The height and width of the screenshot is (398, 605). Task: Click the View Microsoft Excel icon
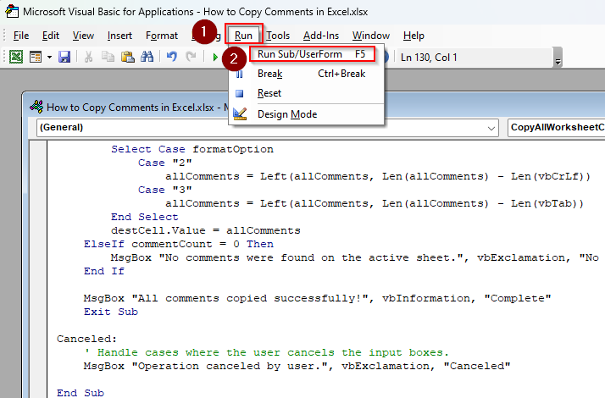pyautogui.click(x=15, y=57)
